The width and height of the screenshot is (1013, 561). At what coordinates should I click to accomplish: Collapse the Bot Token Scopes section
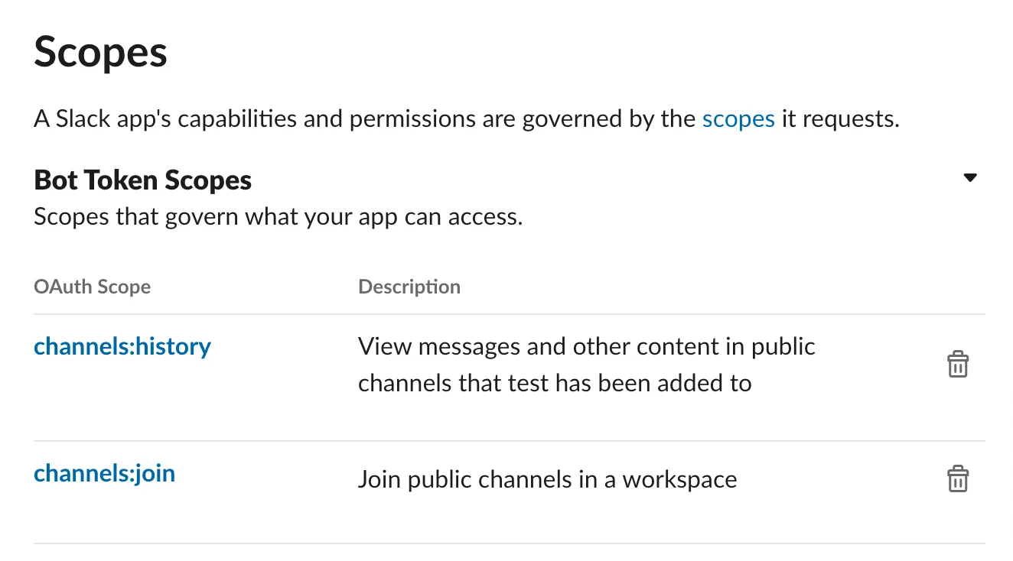[x=970, y=178]
